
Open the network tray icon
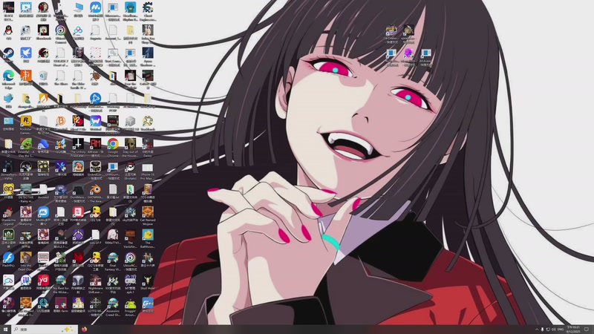(x=548, y=330)
